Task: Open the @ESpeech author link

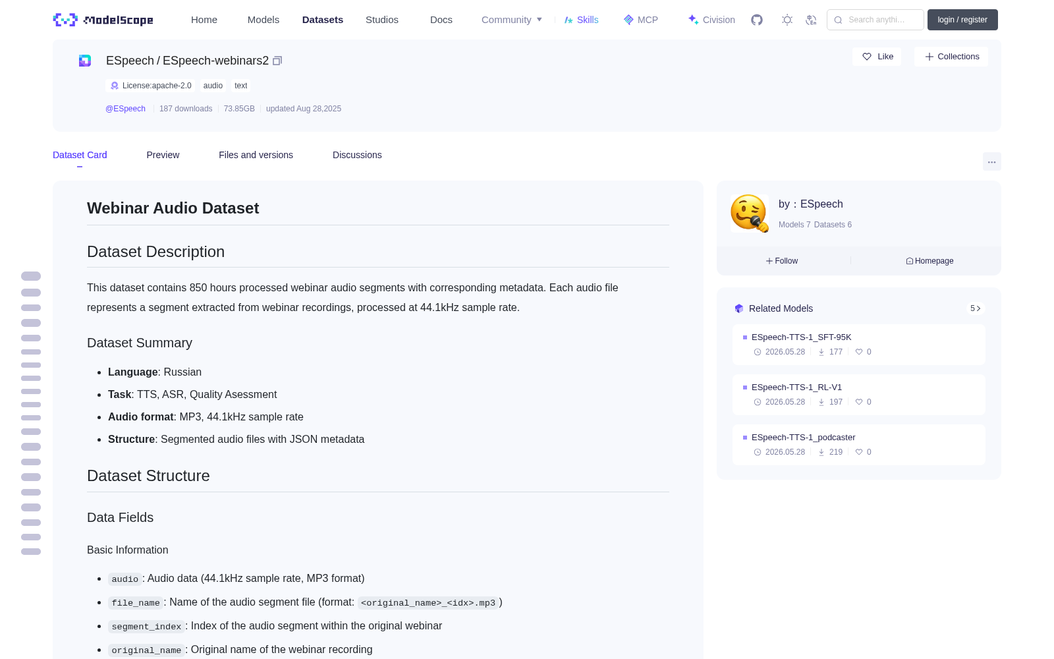Action: pyautogui.click(x=125, y=109)
